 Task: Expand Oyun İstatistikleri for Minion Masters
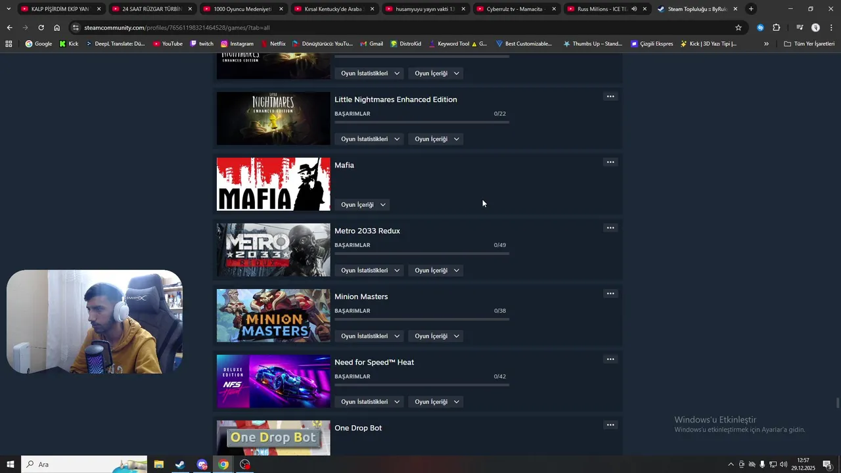pos(371,336)
